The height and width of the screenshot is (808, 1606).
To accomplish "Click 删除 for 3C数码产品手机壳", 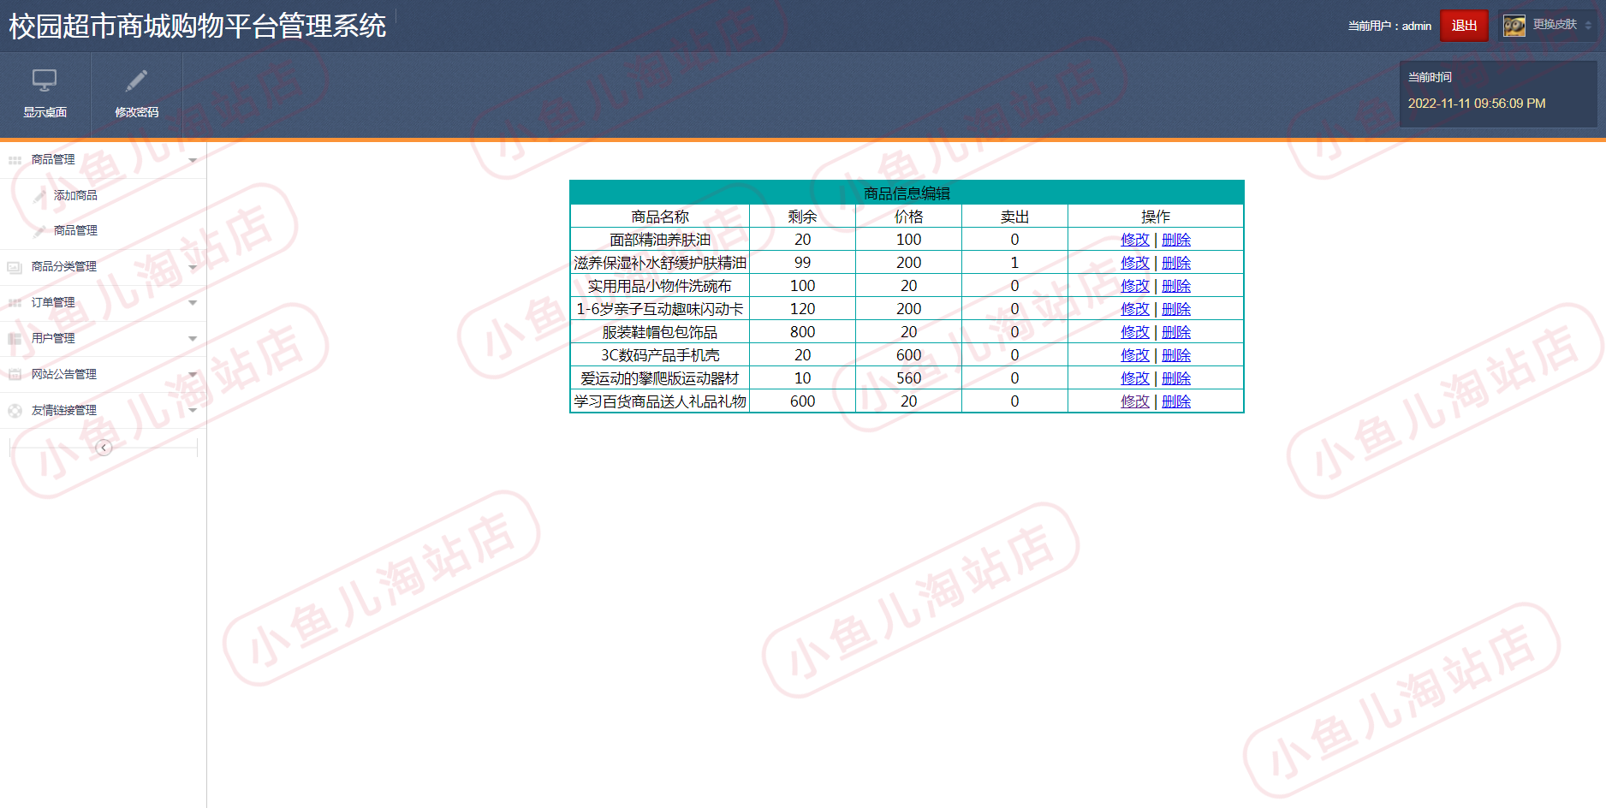I will click(x=1176, y=355).
